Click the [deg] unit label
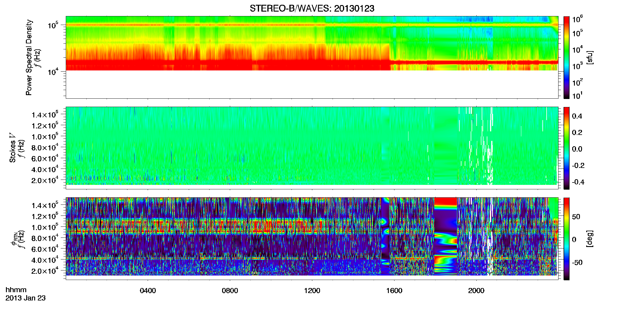Viewport: 624px width, 321px height. (590, 239)
